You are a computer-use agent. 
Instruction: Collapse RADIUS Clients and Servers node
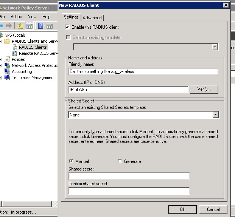(1, 41)
